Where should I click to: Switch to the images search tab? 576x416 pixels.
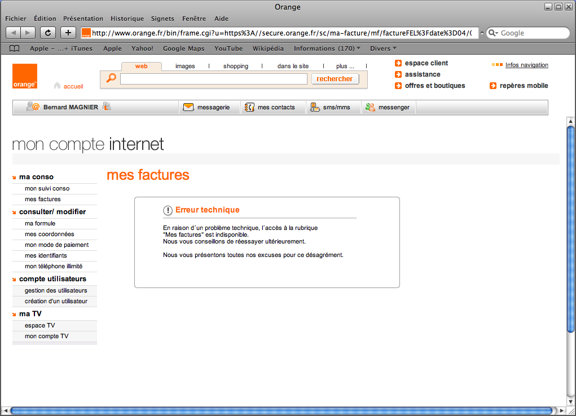(184, 66)
